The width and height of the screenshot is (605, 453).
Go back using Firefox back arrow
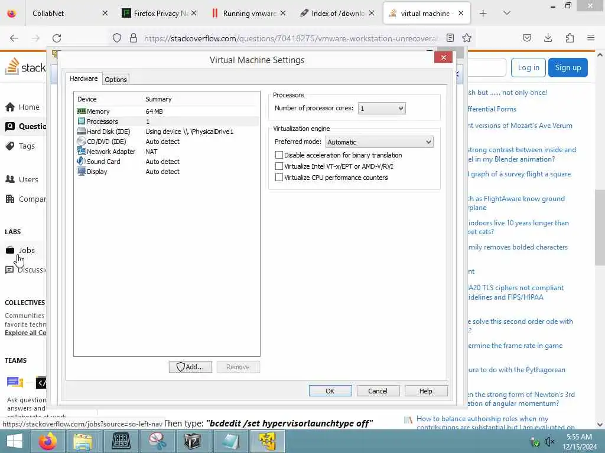click(14, 38)
